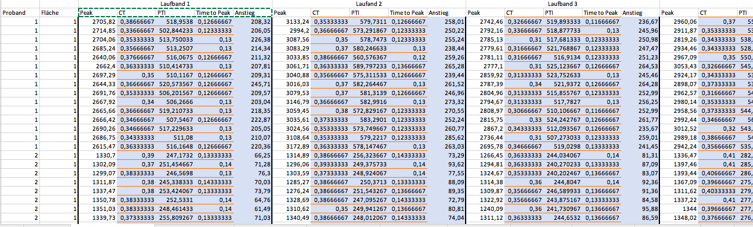This screenshot has width=753, height=227.
Task: Click the 'Laufband 1' group heading
Action: 175,4
